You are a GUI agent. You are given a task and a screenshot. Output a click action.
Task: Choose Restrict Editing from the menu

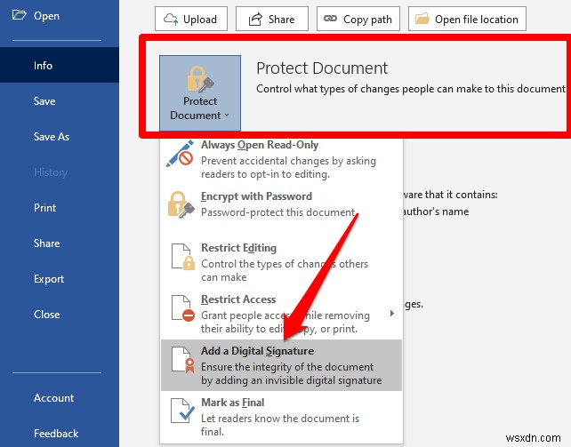(281, 262)
